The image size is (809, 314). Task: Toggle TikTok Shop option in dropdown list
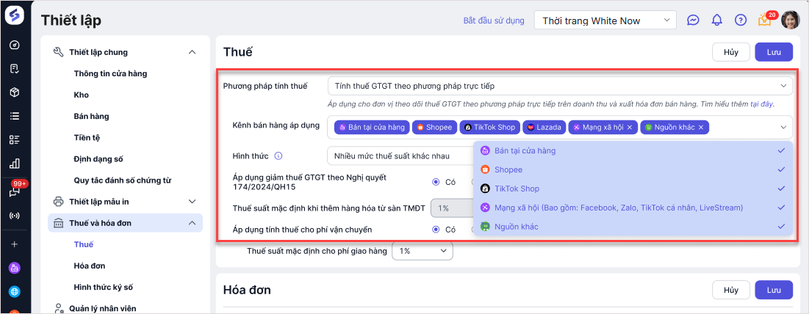pos(633,189)
